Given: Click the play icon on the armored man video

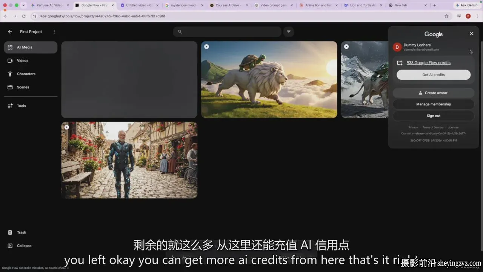Looking at the screenshot, I should [x=67, y=127].
